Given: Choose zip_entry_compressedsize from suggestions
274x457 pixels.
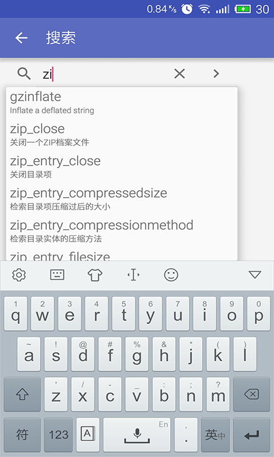Looking at the screenshot, I should click(122, 199).
